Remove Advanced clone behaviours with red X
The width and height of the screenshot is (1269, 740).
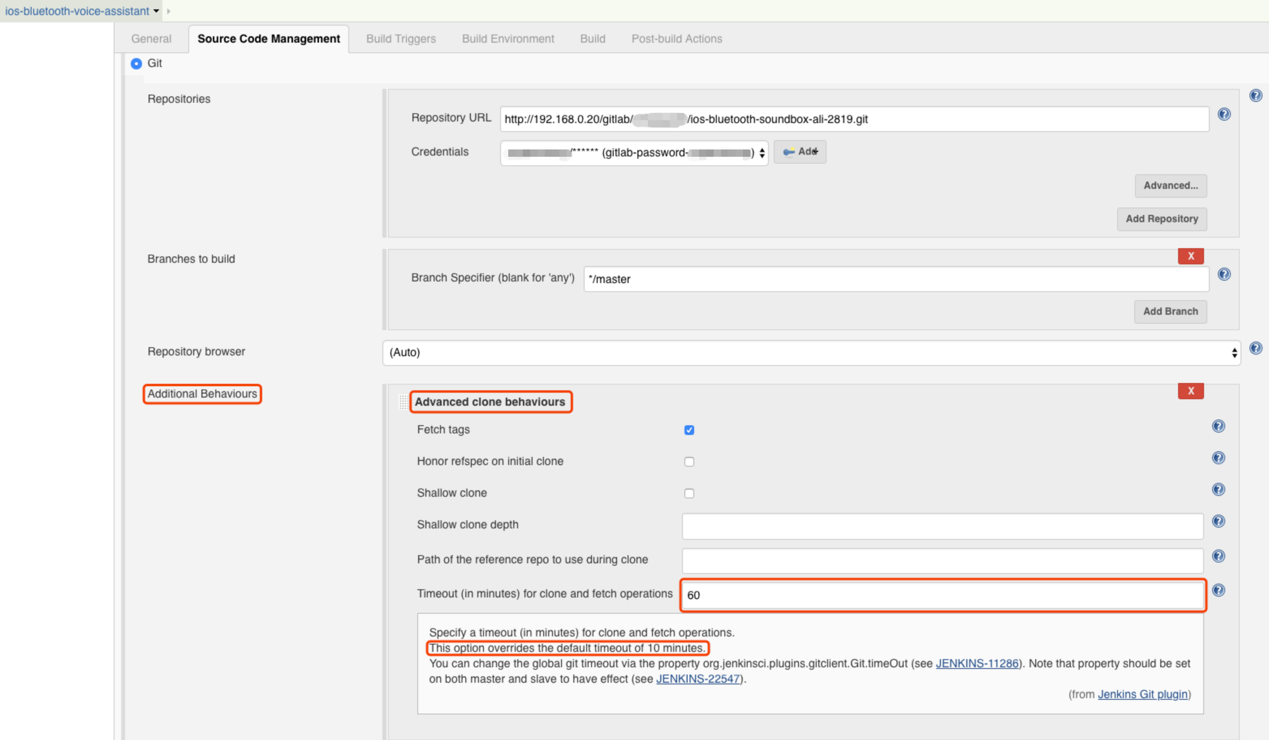1190,391
